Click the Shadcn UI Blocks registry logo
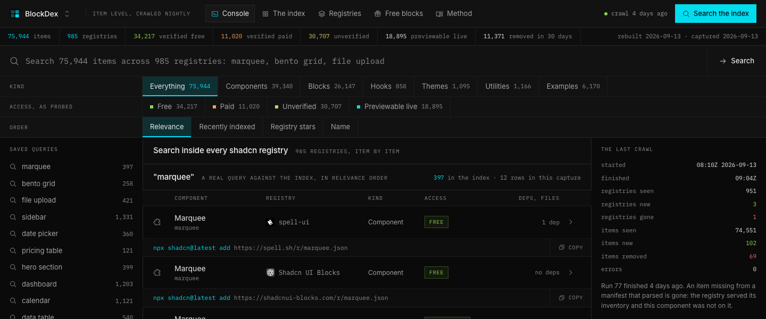766x319 pixels. [270, 273]
